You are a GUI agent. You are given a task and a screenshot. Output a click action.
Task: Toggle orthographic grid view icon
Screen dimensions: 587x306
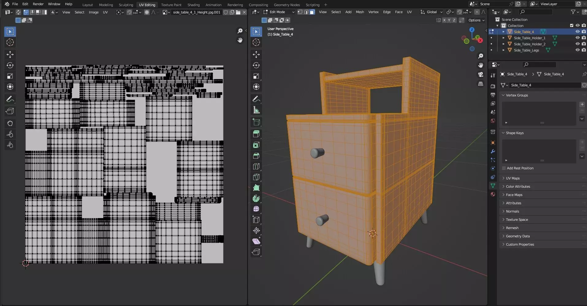tap(481, 84)
